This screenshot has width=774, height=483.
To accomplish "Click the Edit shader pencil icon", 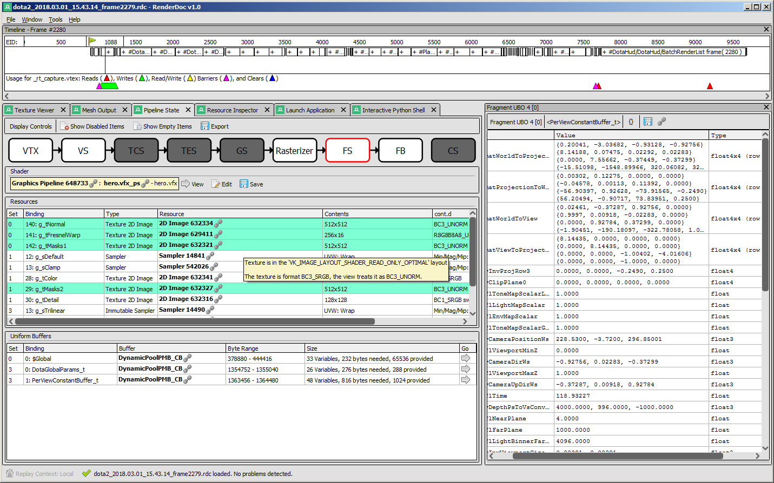I will point(216,184).
